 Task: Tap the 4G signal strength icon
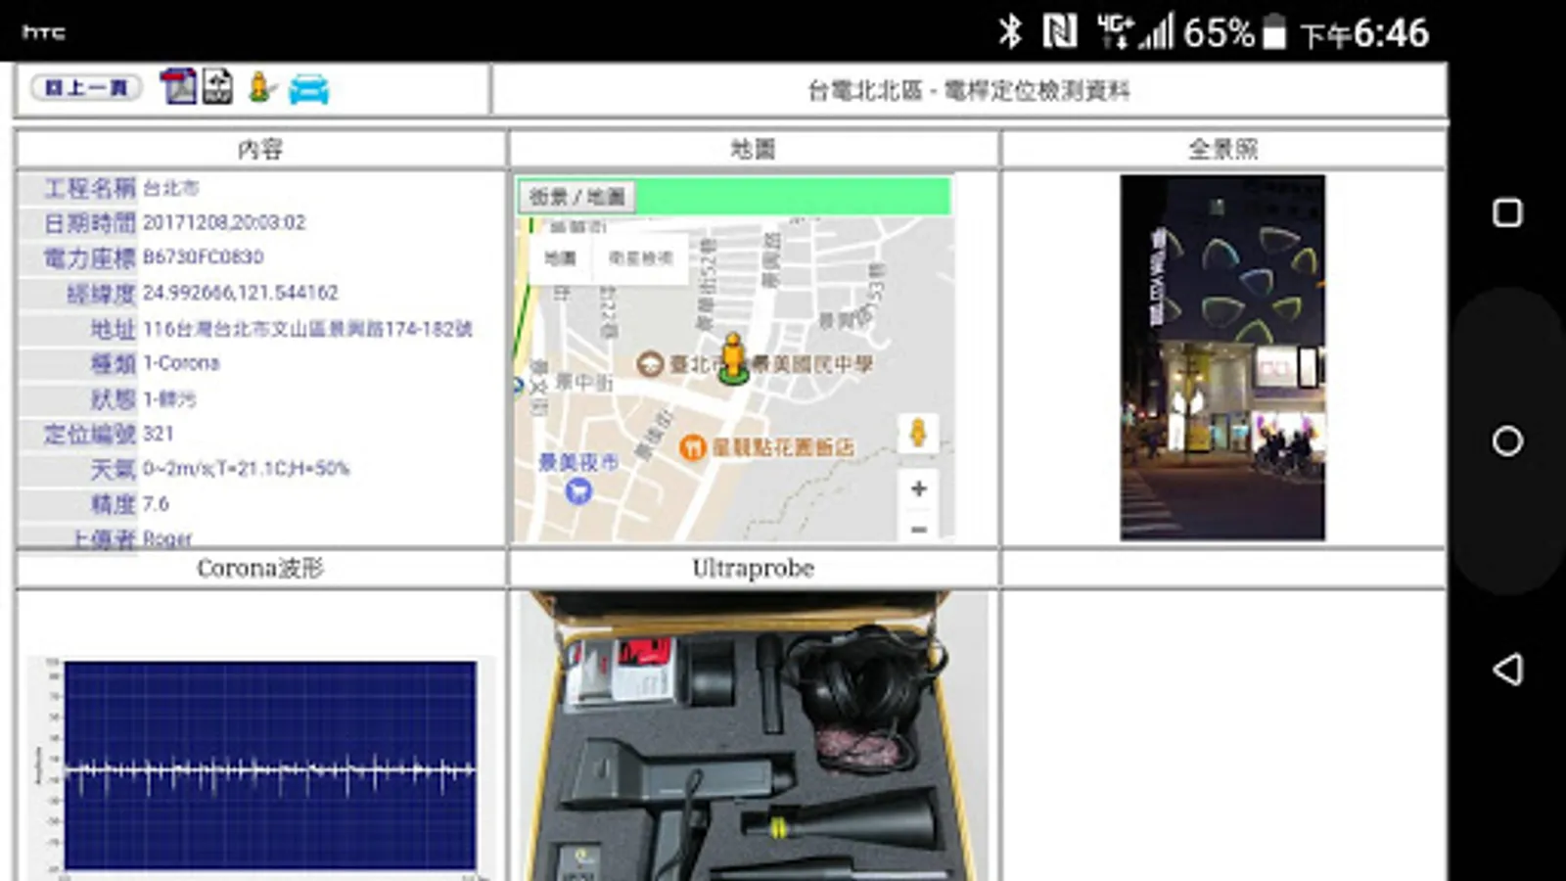tap(1135, 32)
